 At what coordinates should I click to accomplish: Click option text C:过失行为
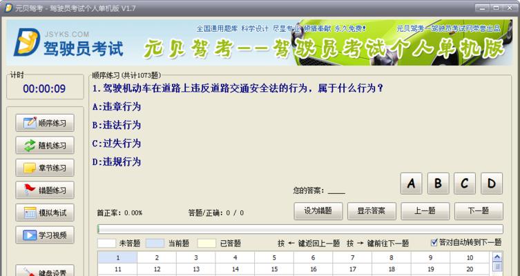(x=117, y=144)
